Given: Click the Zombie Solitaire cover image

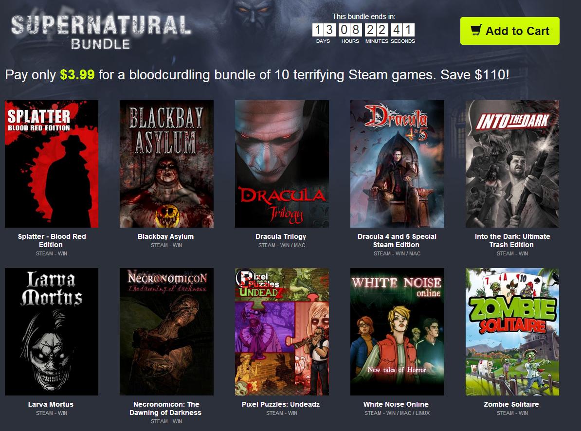Looking at the screenshot, I should pos(512,332).
